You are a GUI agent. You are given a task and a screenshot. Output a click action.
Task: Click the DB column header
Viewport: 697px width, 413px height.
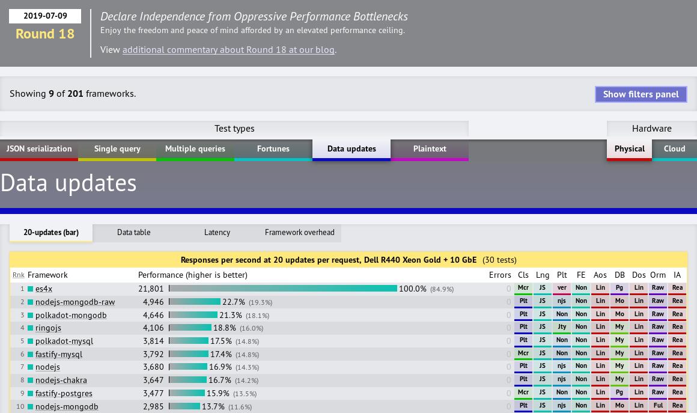619,275
